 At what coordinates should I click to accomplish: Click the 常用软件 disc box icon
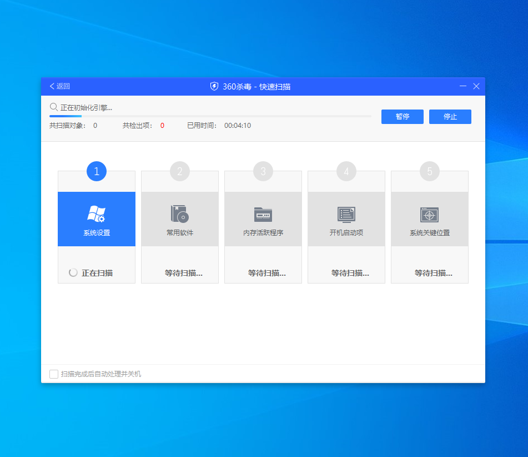(179, 213)
